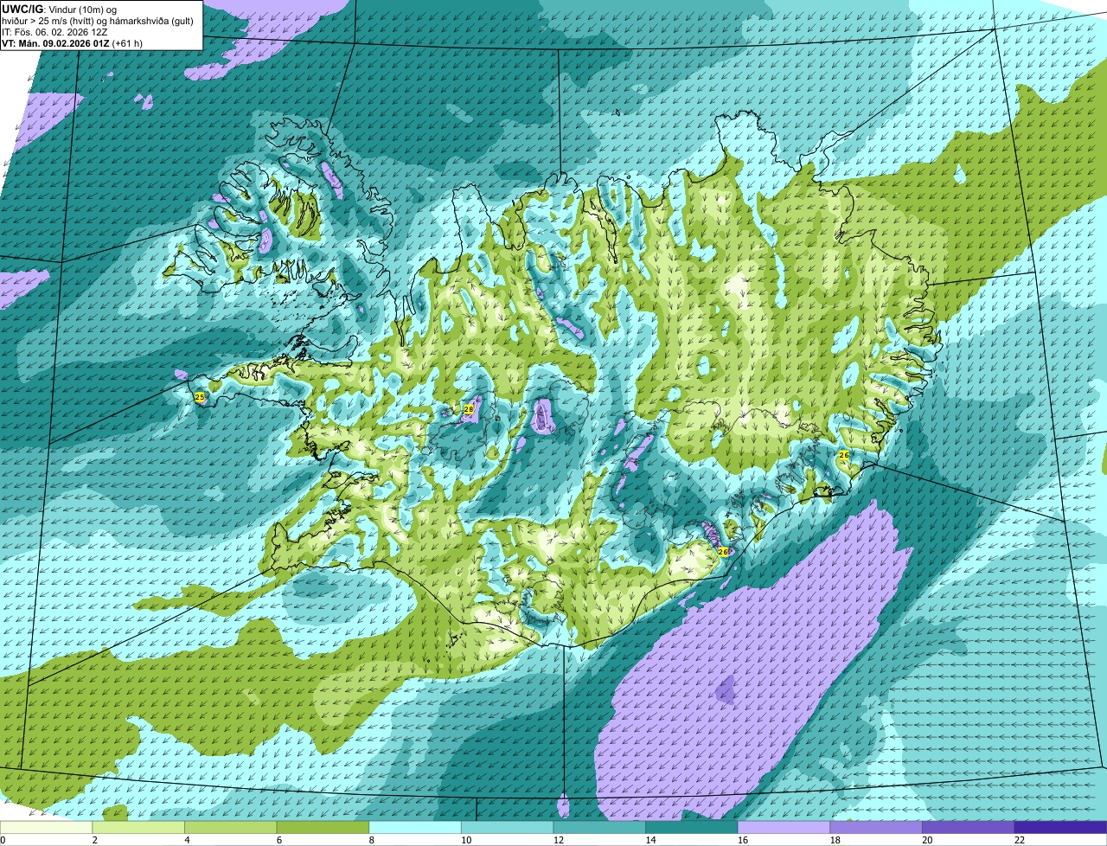Click the 'UWC/IG: Vindur (10m) og' title line
Image resolution: width=1107 pixels, height=846 pixels.
[60, 9]
